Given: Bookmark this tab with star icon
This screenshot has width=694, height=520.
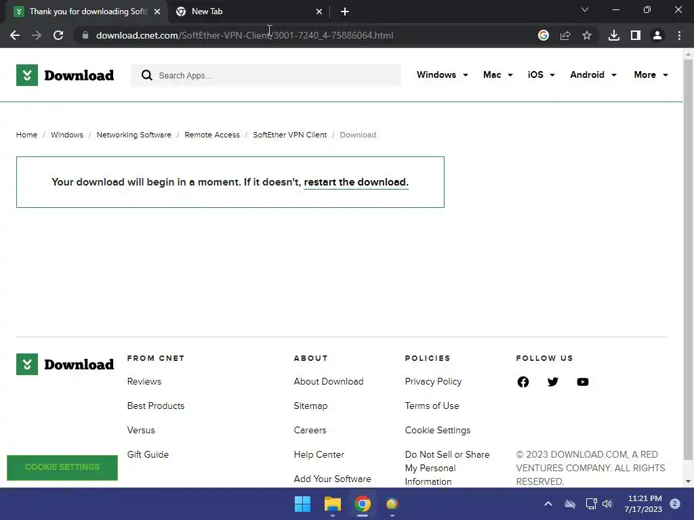Looking at the screenshot, I should [587, 35].
